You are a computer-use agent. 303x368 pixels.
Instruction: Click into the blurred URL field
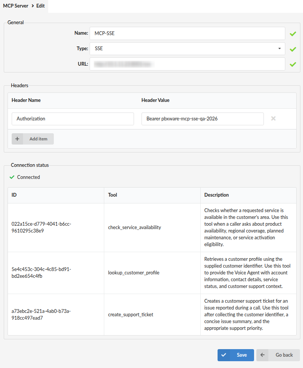(187, 64)
